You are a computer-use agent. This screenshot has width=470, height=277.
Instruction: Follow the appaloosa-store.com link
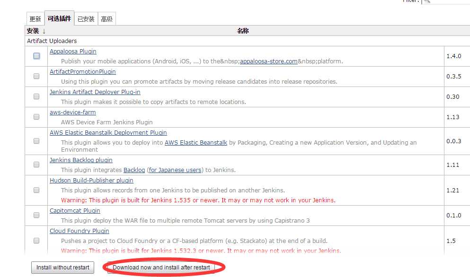pyautogui.click(x=268, y=61)
